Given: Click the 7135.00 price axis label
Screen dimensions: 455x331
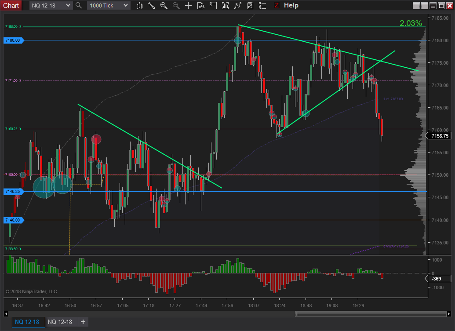Looking at the screenshot, I should click(440, 243).
